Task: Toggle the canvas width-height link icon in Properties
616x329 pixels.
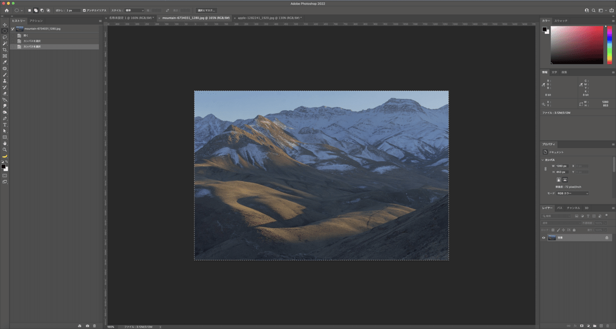Action: [546, 169]
